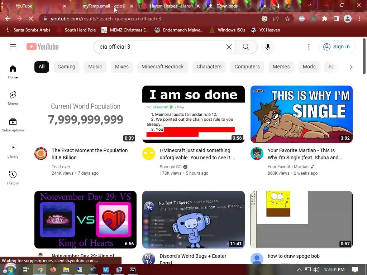Open the This Is Why I'm Single thumbnail

click(301, 114)
